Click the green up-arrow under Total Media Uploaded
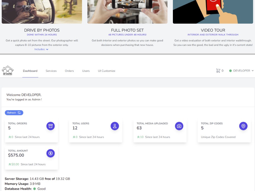Screen dimensions: 255x191 click(138, 137)
